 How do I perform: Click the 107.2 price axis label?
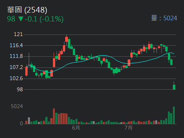click(x=16, y=67)
